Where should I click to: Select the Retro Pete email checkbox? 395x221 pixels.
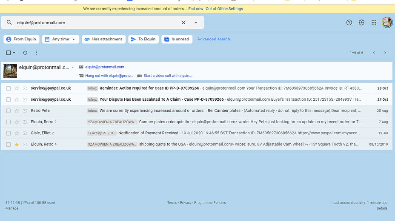[x=9, y=110]
